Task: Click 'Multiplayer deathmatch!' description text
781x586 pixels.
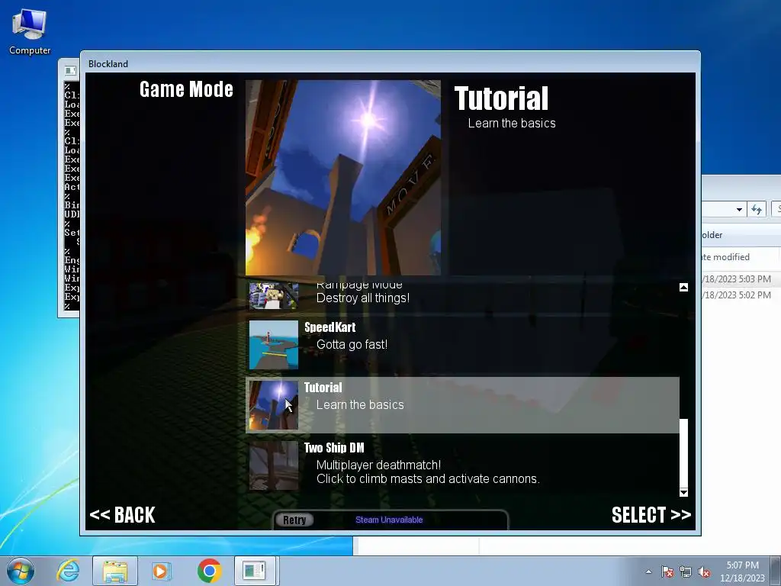Action: [x=378, y=465]
